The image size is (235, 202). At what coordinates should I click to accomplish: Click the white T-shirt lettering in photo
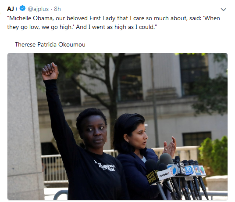(x=105, y=166)
